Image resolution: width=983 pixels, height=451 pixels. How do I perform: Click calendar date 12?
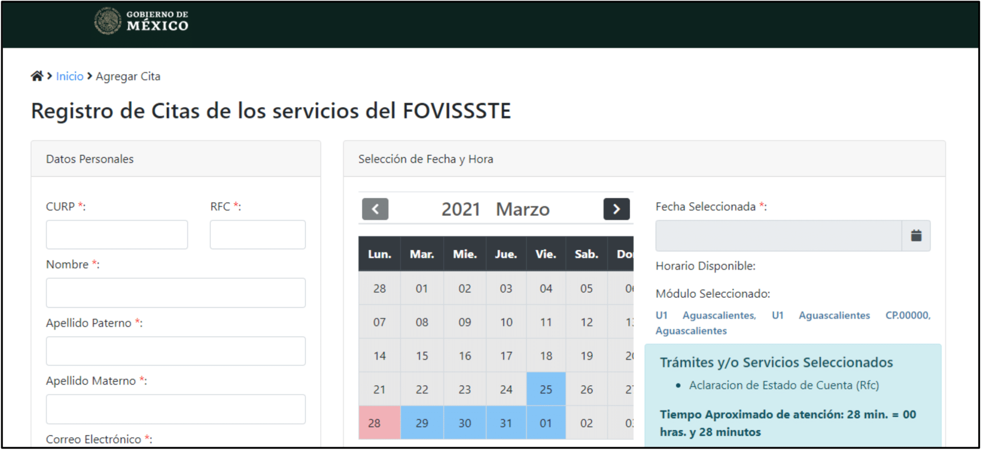pos(587,322)
